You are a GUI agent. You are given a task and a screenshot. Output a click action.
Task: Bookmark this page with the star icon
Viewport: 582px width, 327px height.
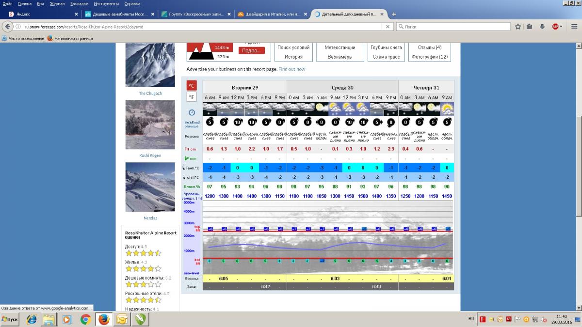coord(518,27)
